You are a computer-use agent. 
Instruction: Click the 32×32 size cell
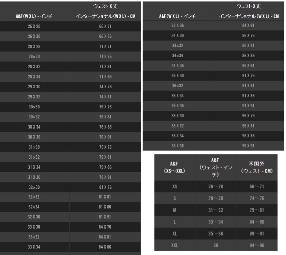[34, 197]
